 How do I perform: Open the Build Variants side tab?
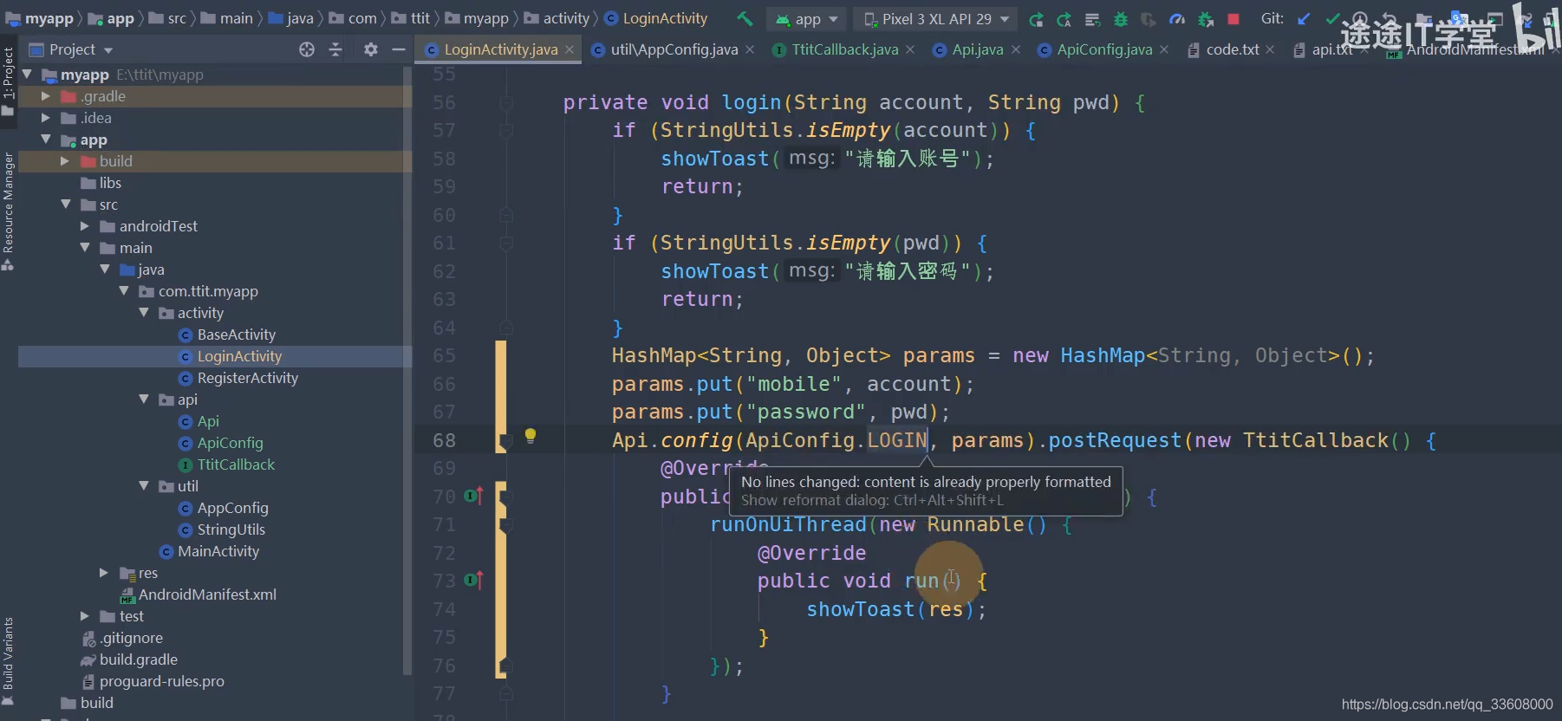[x=8, y=660]
